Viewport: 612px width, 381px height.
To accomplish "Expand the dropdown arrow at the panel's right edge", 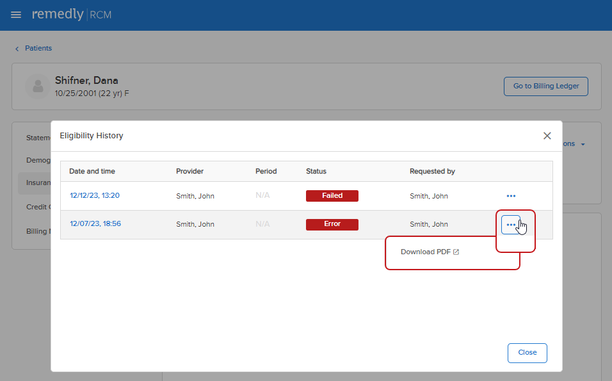I will (583, 145).
